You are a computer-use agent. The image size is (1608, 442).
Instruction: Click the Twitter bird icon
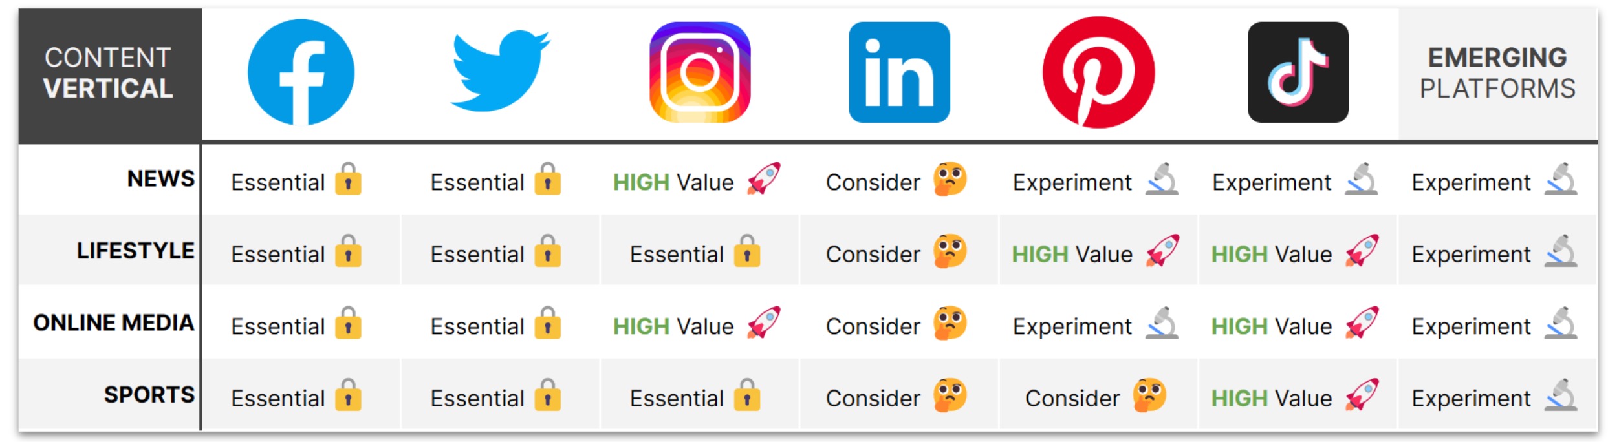(499, 71)
